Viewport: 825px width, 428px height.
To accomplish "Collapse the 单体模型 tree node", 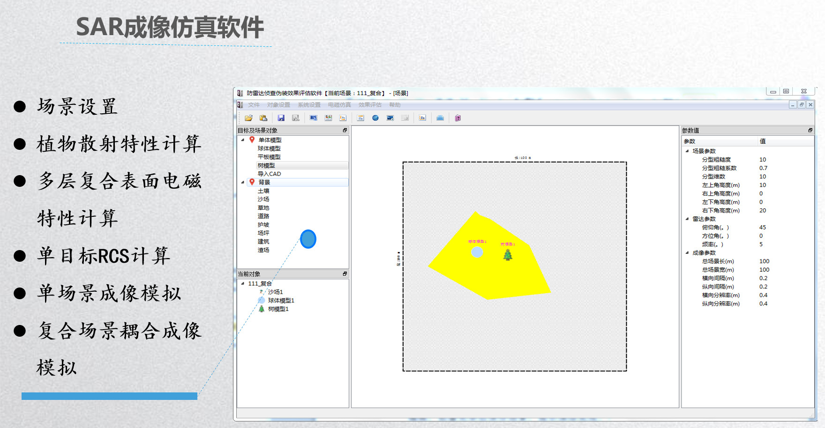I will click(x=243, y=140).
